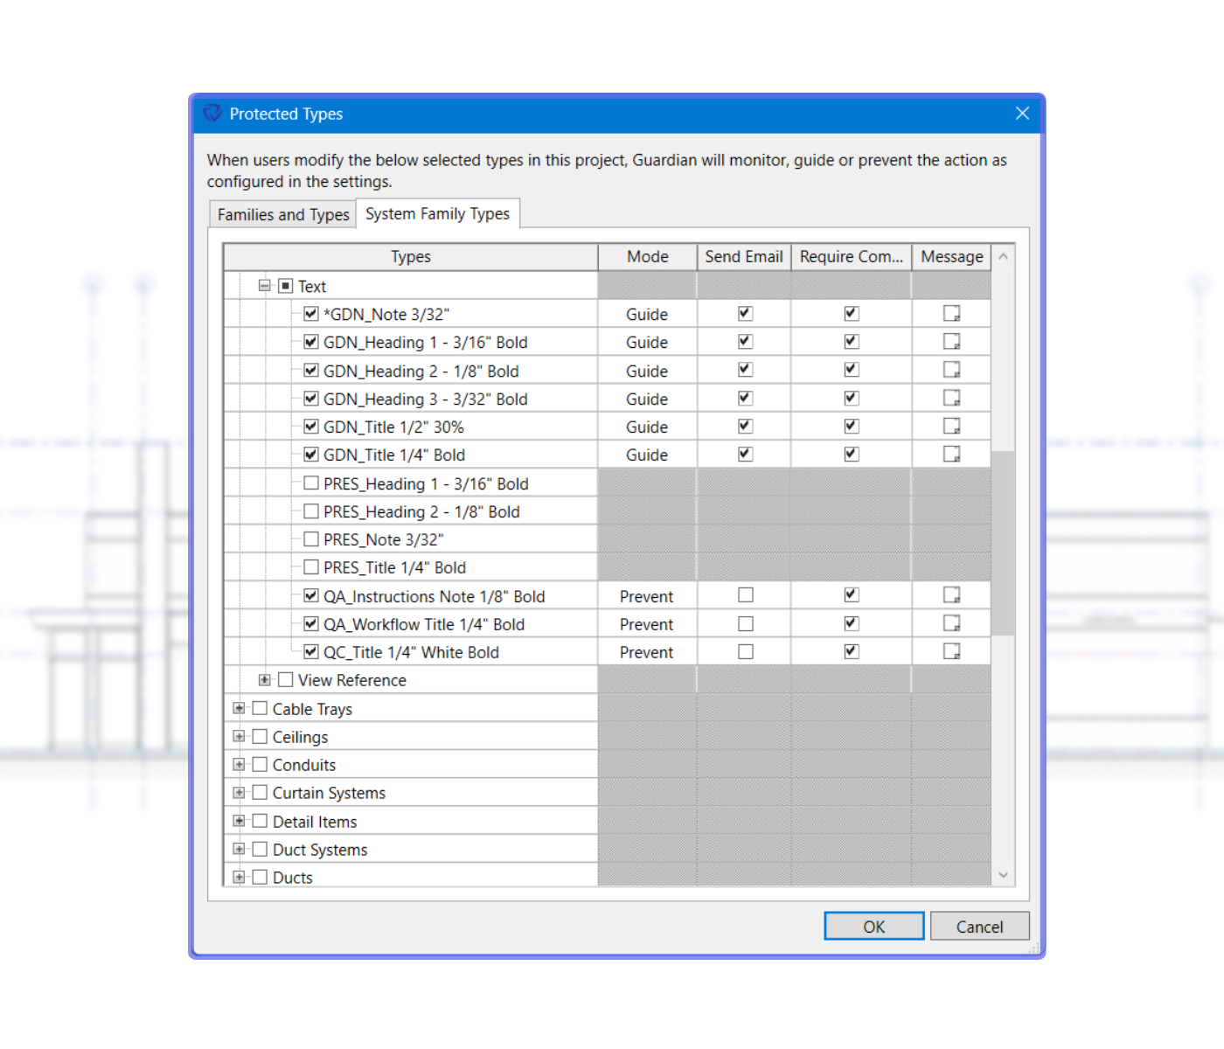
Task: Enable Send Email for QA_Instructions Note row
Action: (x=746, y=595)
